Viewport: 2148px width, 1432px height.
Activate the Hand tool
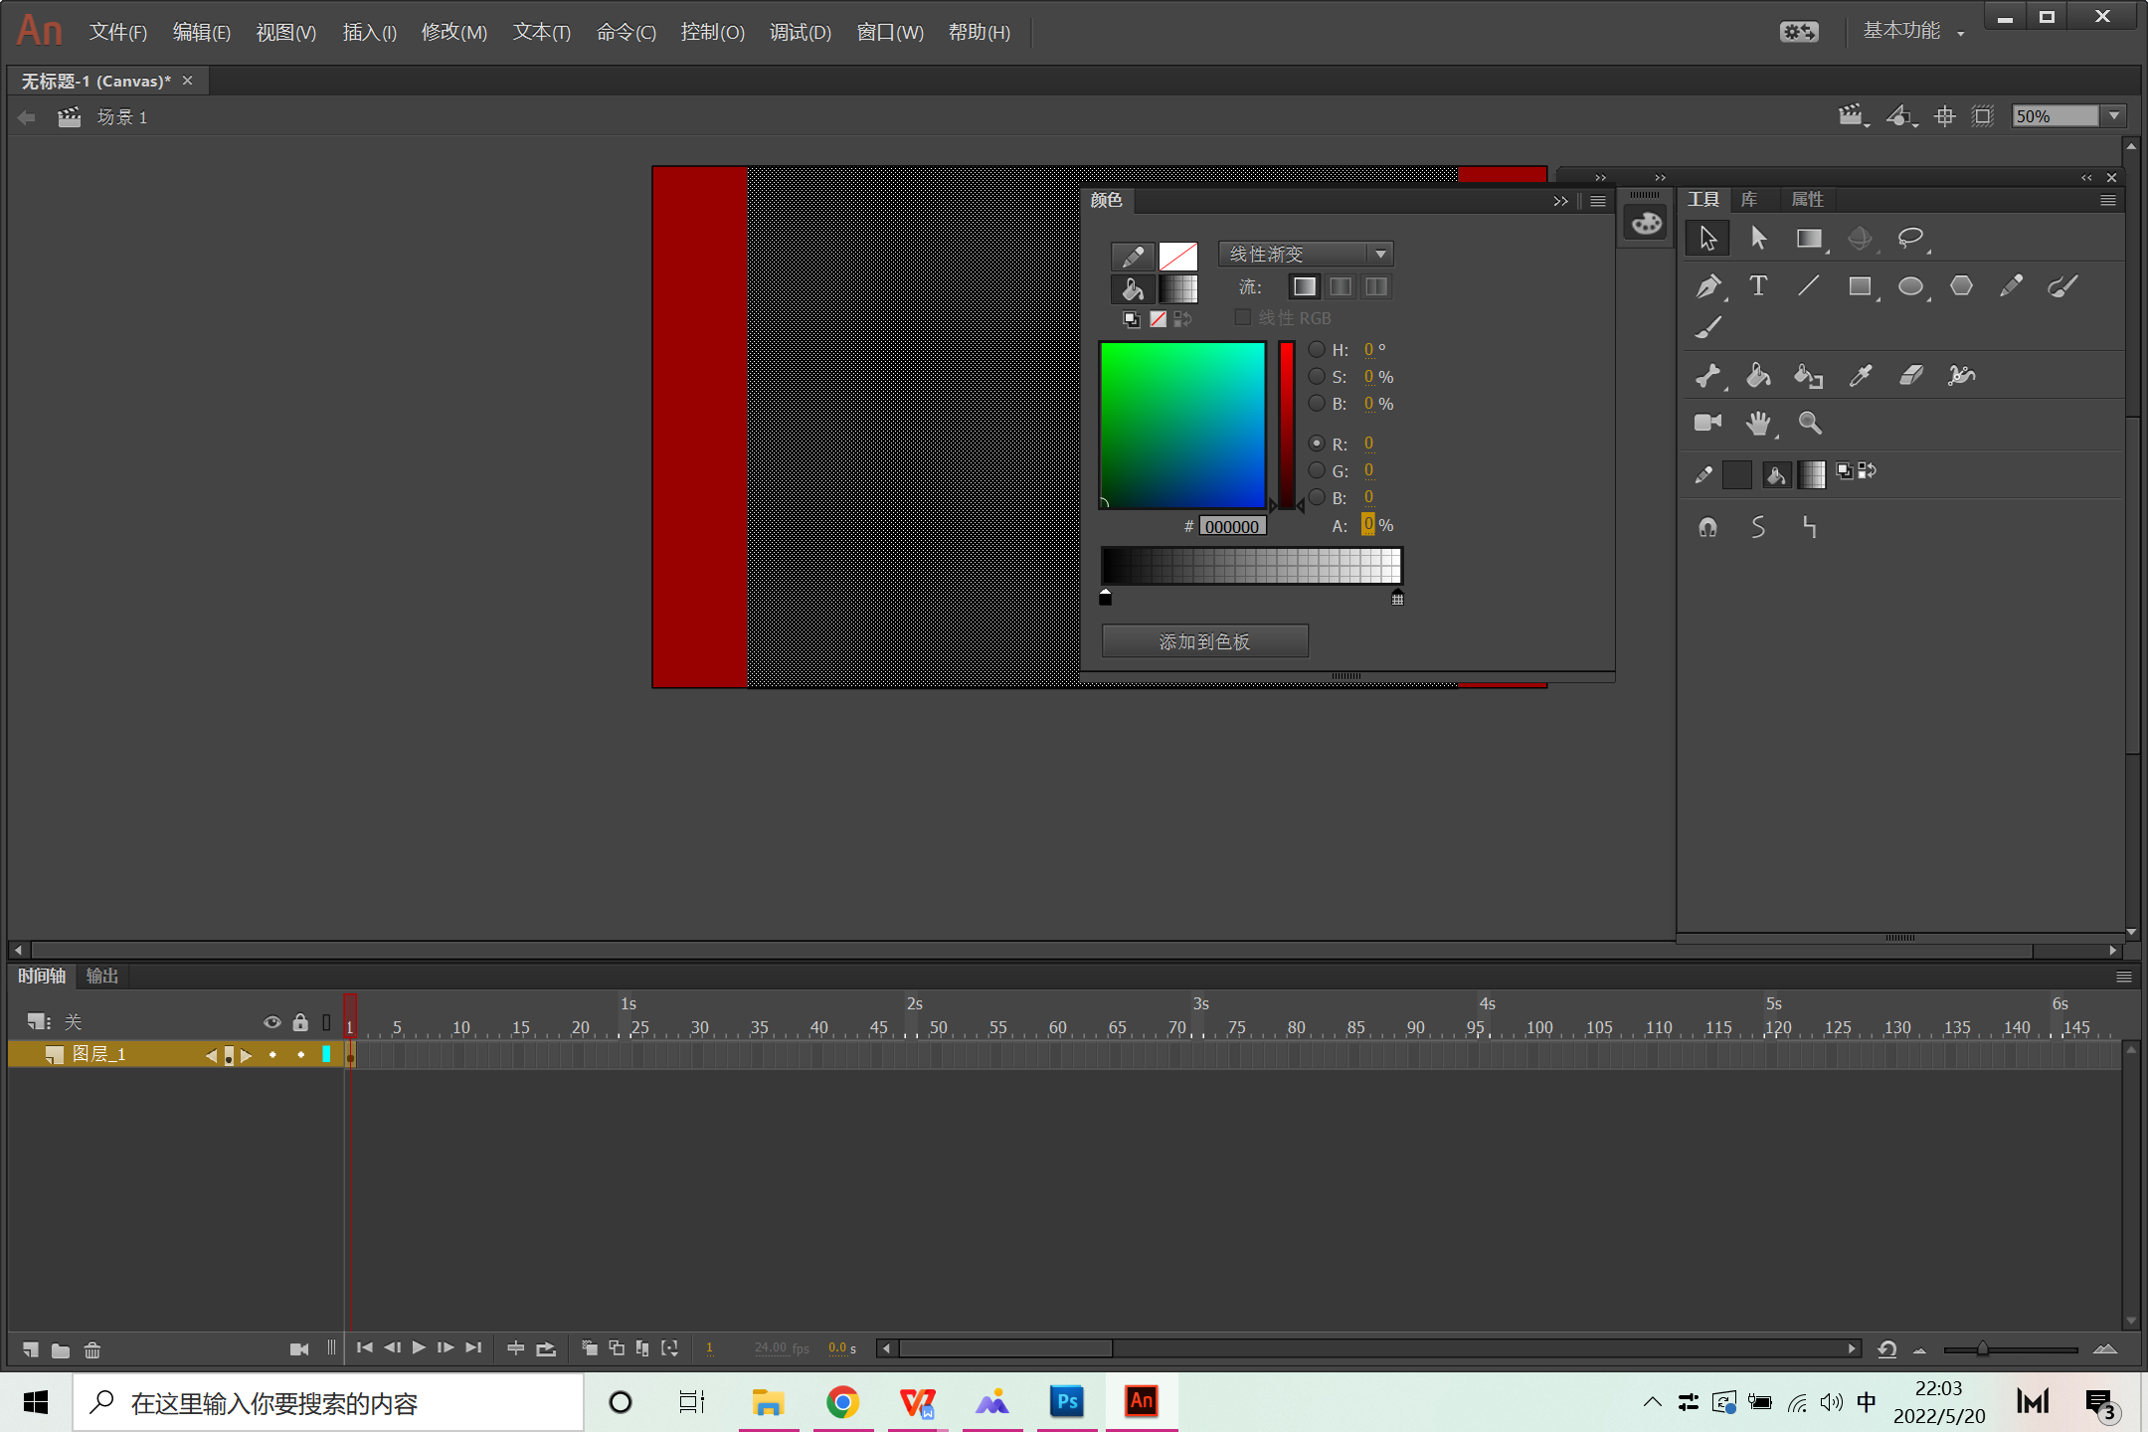pyautogui.click(x=1758, y=424)
